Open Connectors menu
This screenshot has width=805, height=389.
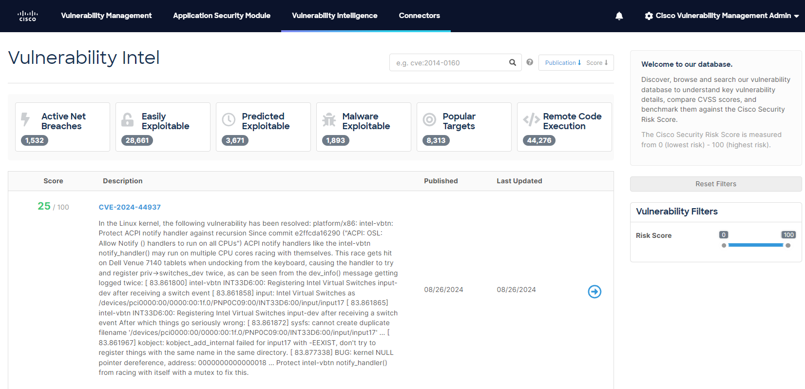[419, 16]
